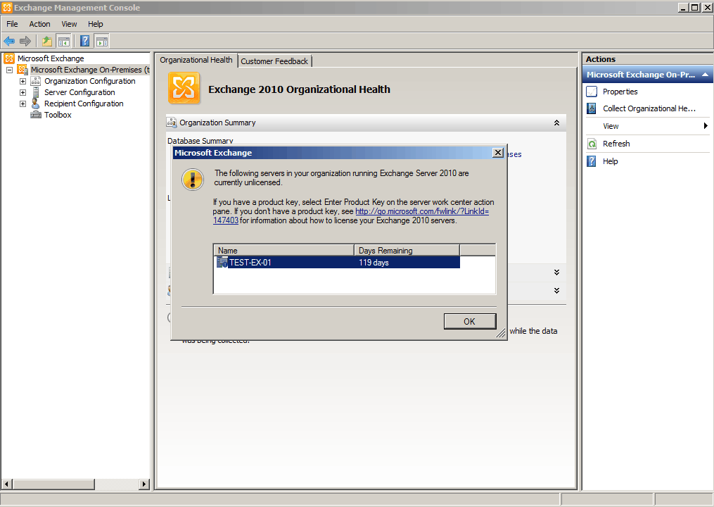This screenshot has width=714, height=507.
Task: Click the Collect Organizational Health icon
Action: [592, 108]
